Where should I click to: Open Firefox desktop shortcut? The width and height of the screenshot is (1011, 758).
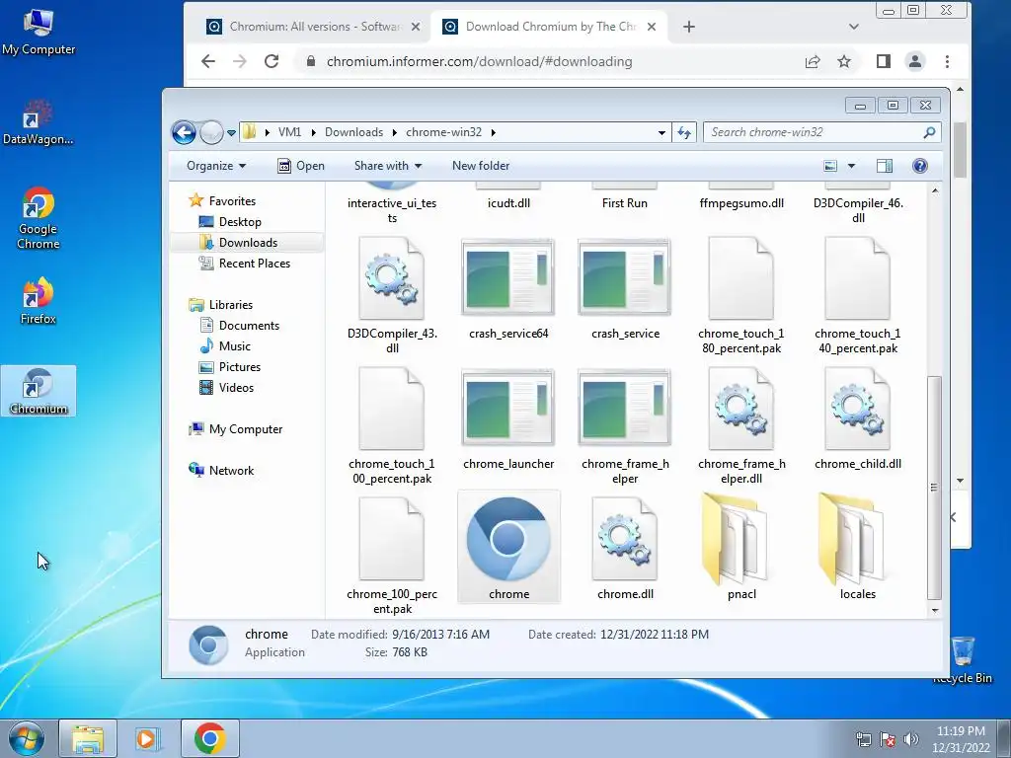[39, 301]
